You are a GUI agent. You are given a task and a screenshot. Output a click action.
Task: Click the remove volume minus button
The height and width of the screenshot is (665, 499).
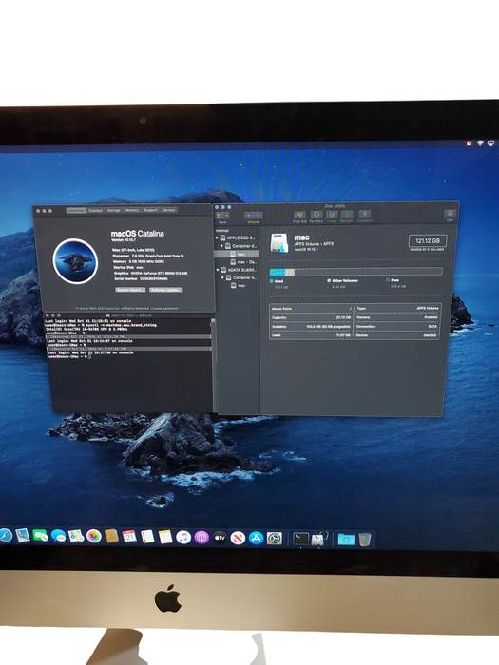(258, 216)
